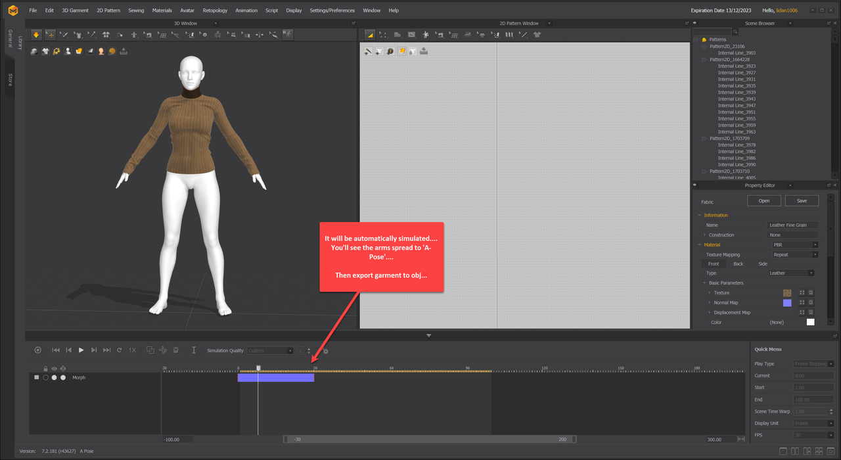Image resolution: width=841 pixels, height=460 pixels.
Task: Click the record button in animation panel
Action: tap(37, 350)
